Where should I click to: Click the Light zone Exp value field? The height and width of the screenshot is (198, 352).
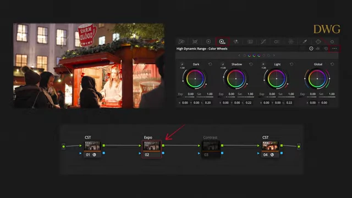[272, 94]
